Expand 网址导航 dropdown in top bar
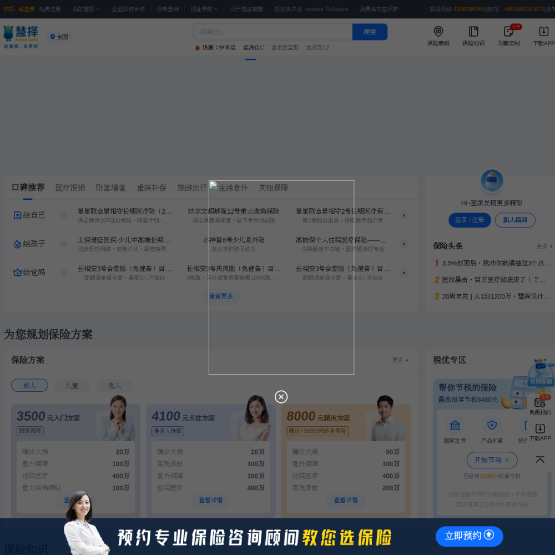The image size is (555, 555). [x=204, y=9]
